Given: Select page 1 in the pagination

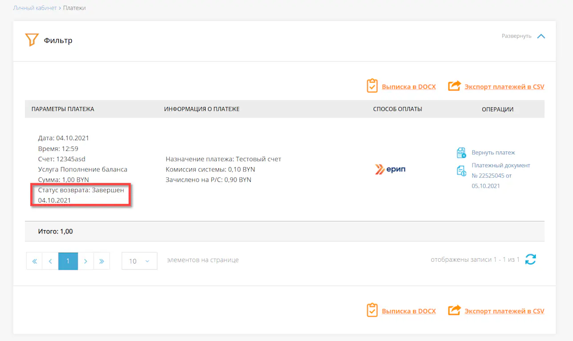Looking at the screenshot, I should coord(68,261).
